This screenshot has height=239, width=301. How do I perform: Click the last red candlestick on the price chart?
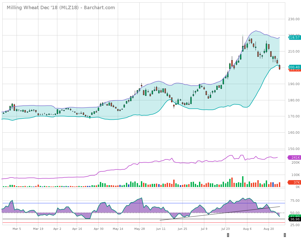click(x=279, y=67)
